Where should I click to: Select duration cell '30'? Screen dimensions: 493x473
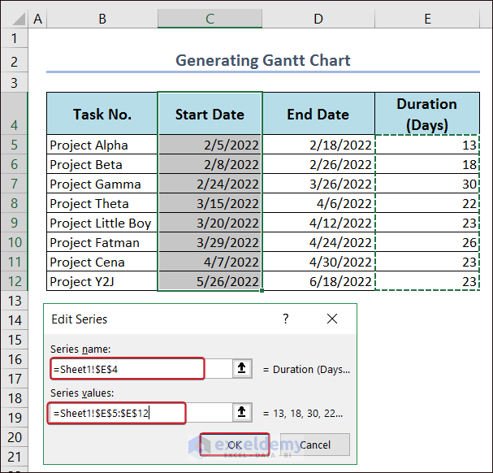tap(427, 184)
